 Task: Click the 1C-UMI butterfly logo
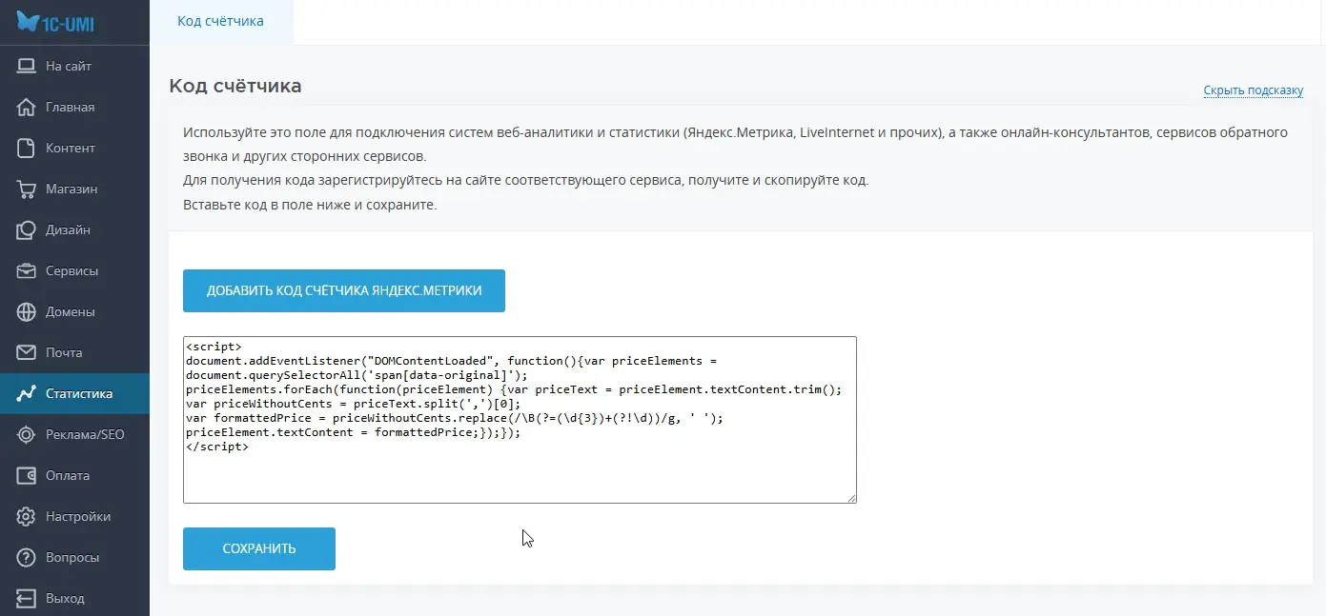click(x=55, y=22)
